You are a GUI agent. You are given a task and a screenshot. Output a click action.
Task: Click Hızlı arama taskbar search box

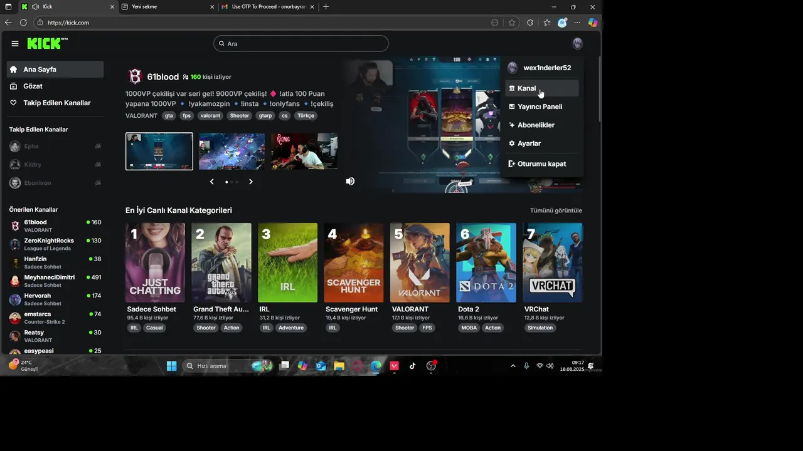point(228,366)
